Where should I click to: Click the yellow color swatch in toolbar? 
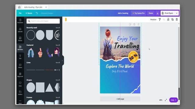[x=66, y=19]
